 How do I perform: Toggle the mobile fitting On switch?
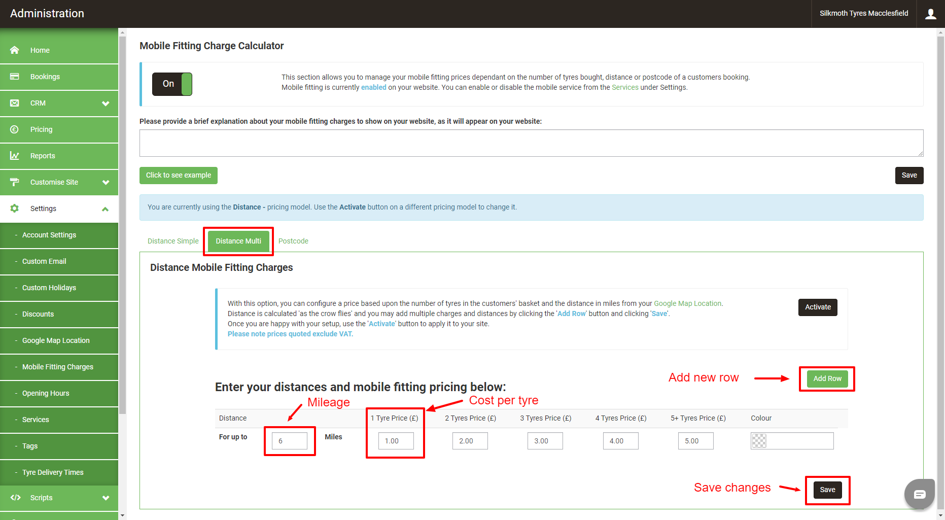(x=172, y=84)
